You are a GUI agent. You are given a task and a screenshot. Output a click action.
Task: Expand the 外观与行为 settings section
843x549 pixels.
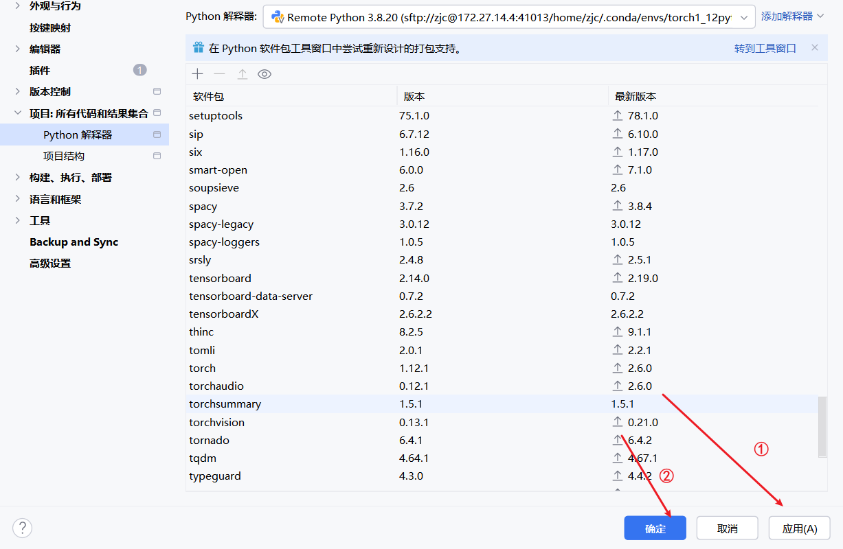[17, 6]
